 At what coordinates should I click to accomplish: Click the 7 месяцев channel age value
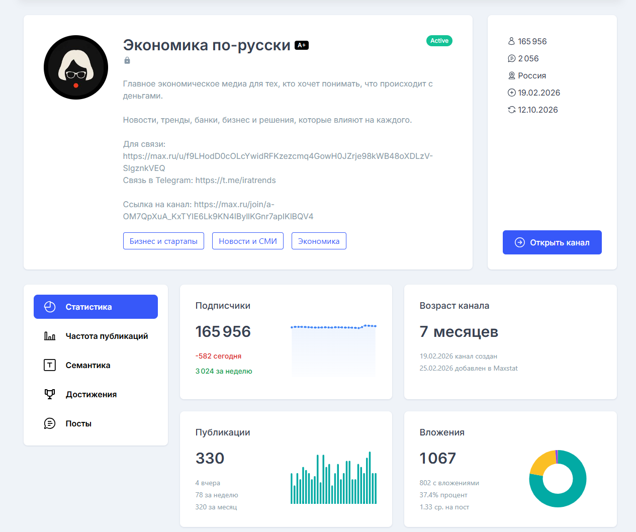(x=459, y=331)
